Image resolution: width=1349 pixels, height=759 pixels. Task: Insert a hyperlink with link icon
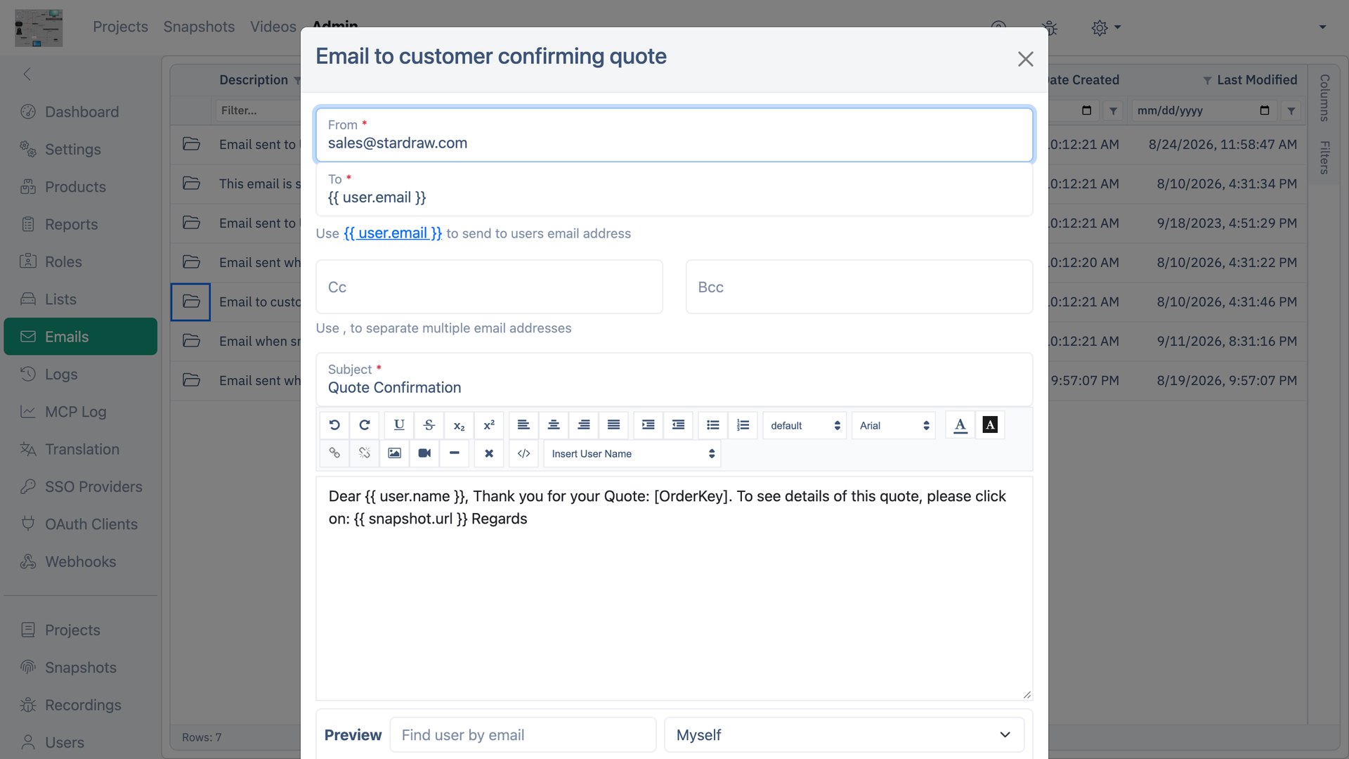point(334,453)
